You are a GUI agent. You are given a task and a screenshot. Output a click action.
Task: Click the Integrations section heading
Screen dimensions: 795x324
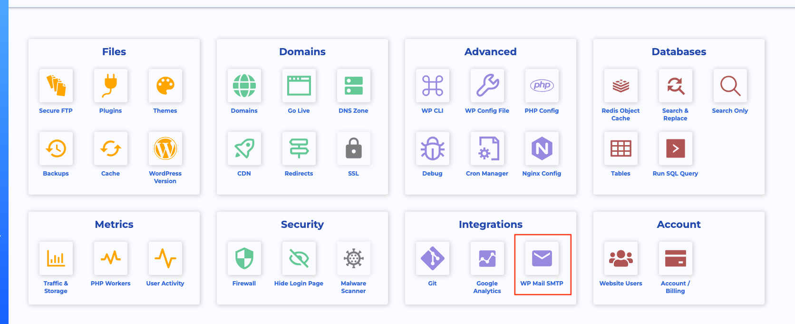pos(491,225)
